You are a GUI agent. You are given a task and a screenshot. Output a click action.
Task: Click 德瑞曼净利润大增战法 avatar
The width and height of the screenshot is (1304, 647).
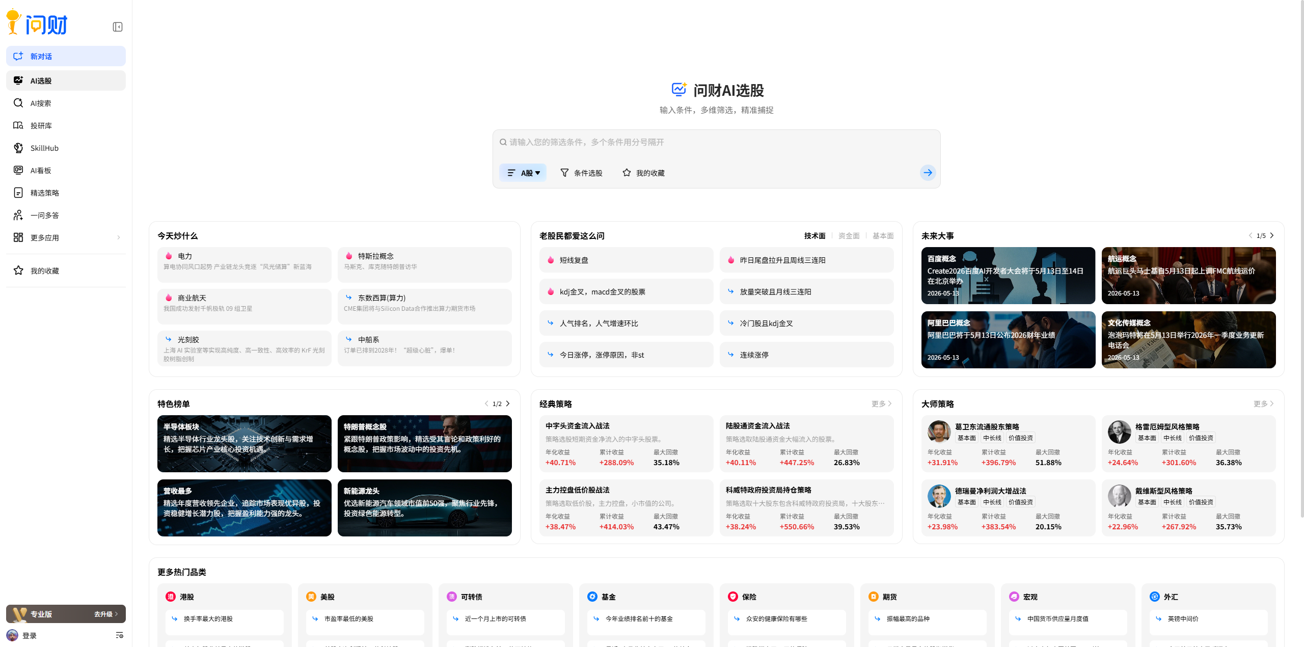click(939, 496)
